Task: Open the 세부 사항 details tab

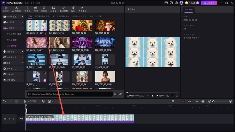Action: tap(189, 10)
